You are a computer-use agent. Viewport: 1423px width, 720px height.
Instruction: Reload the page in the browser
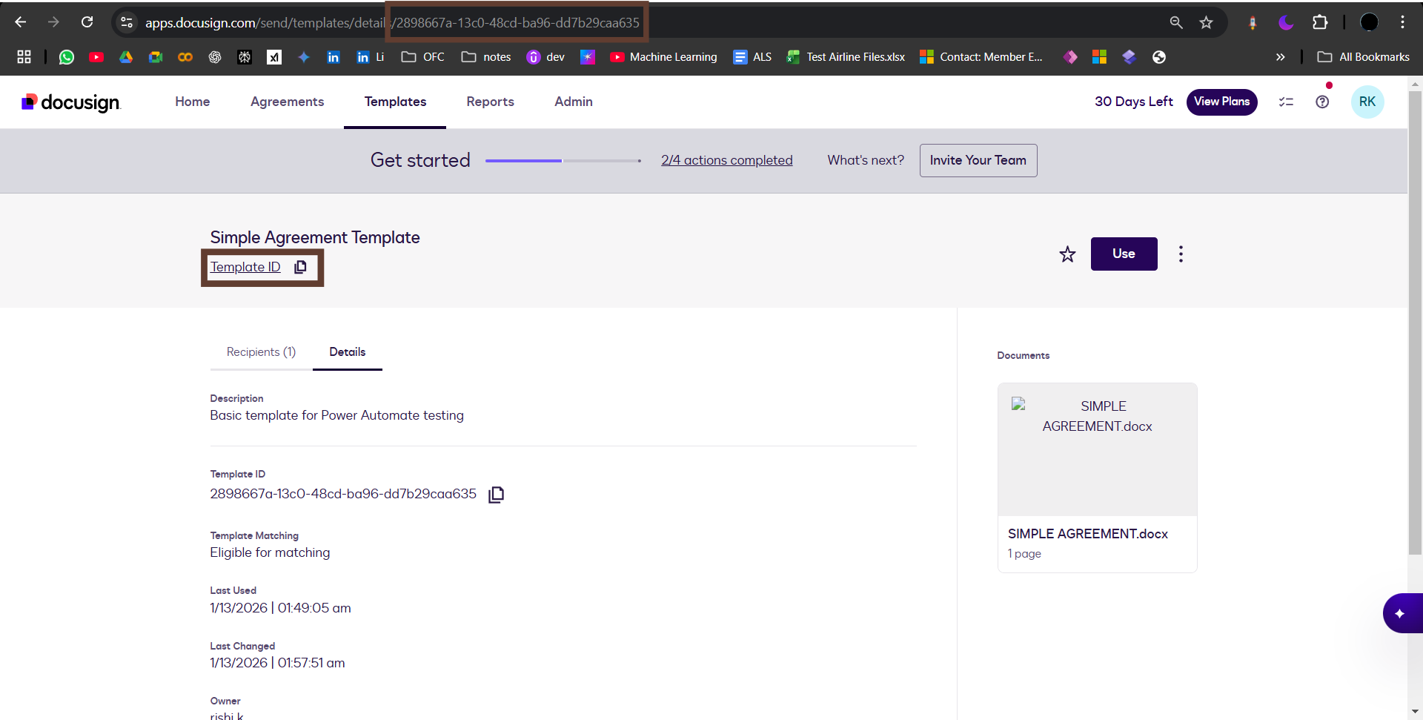pos(87,22)
